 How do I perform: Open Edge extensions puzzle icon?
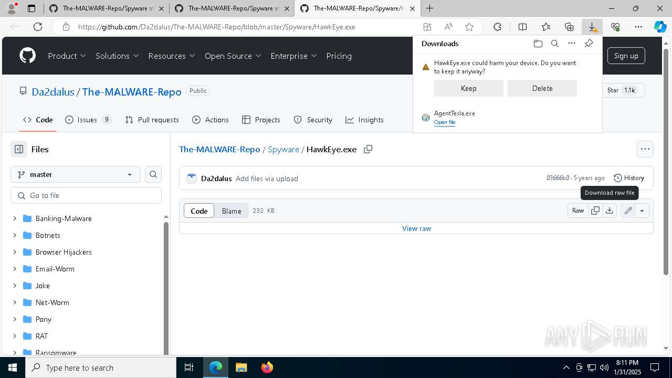tap(497, 27)
